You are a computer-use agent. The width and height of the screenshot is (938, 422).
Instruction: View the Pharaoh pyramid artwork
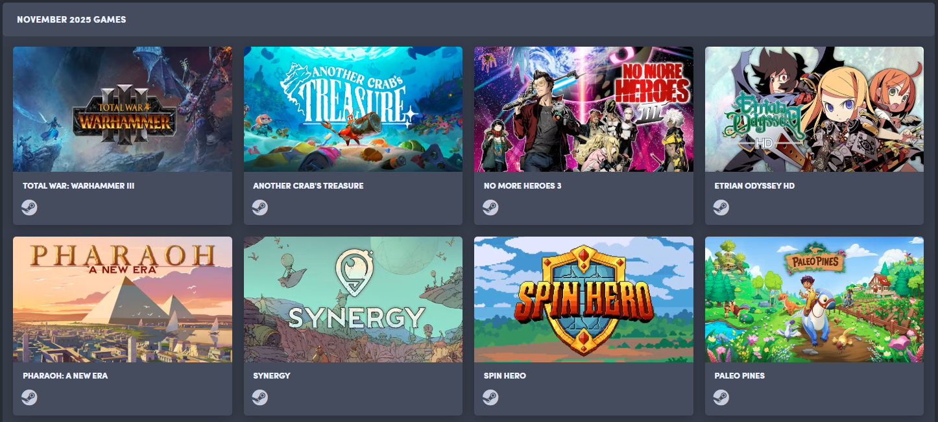click(x=123, y=299)
